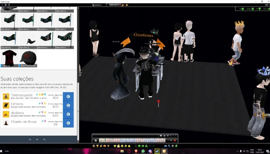Image resolution: width=270 pixels, height=154 pixels.
Task: Open the orange chat messages icon
Action: pos(105,146)
